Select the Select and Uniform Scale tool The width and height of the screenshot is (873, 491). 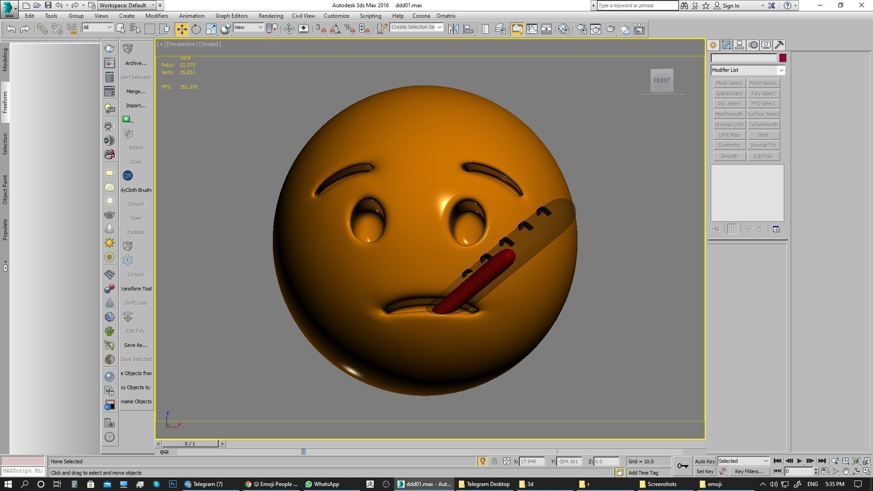click(211, 29)
